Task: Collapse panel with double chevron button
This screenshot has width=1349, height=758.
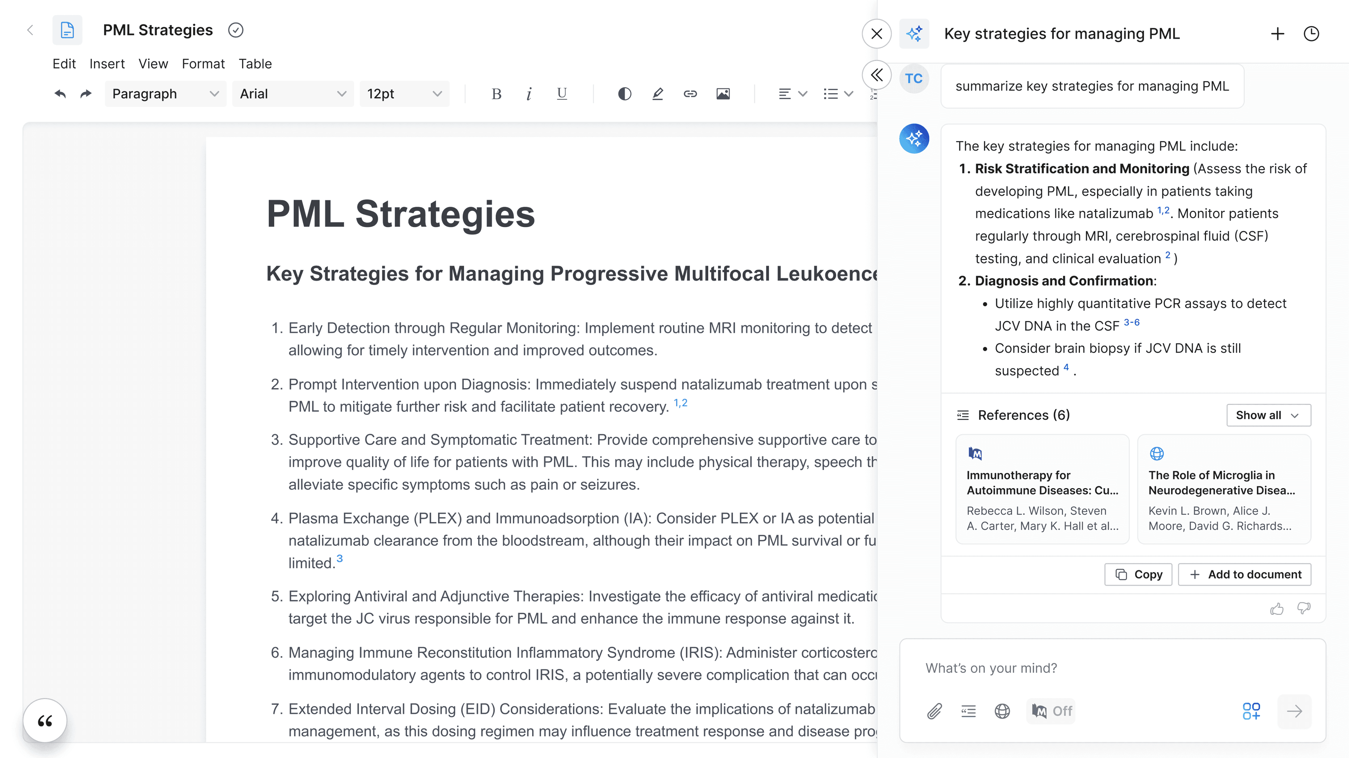Action: 876,75
